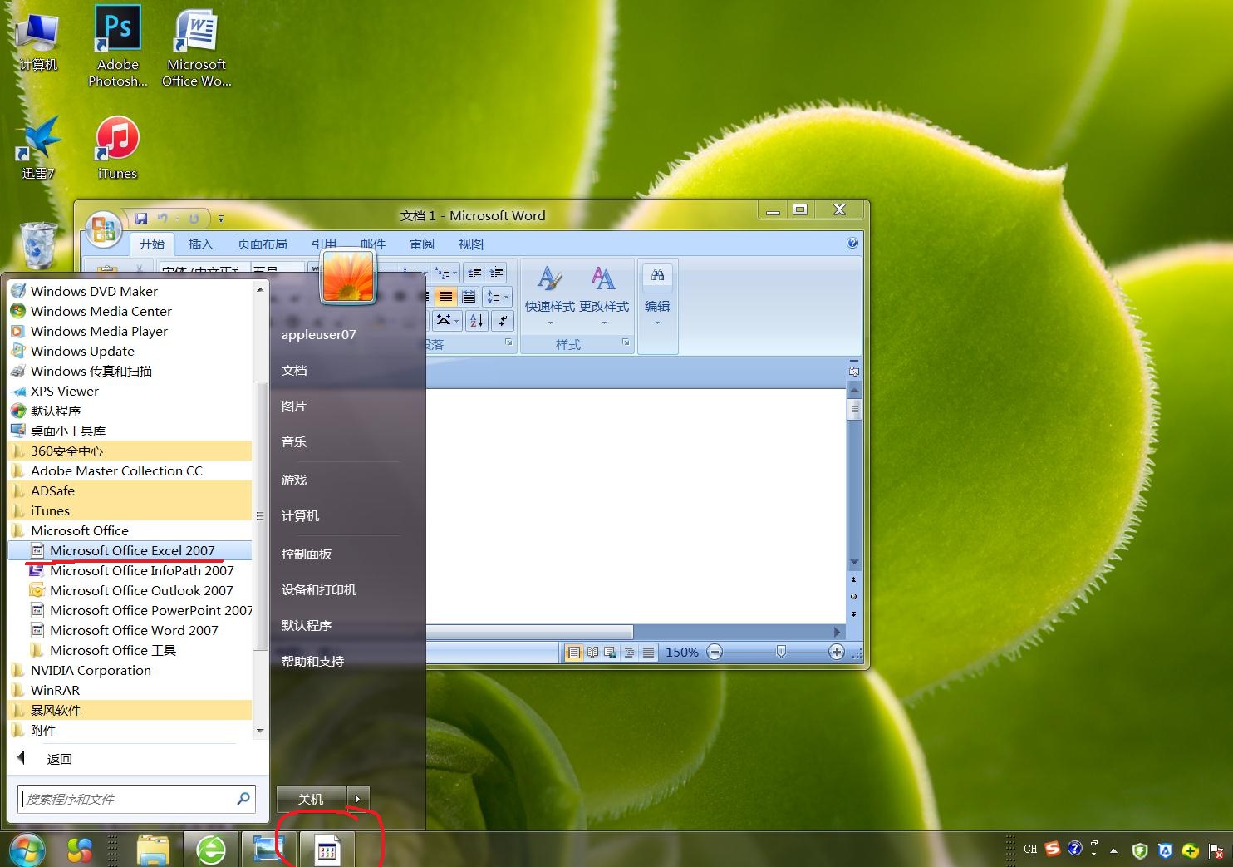Expand the 暴风软件 folder
The height and width of the screenshot is (867, 1233).
pos(130,710)
